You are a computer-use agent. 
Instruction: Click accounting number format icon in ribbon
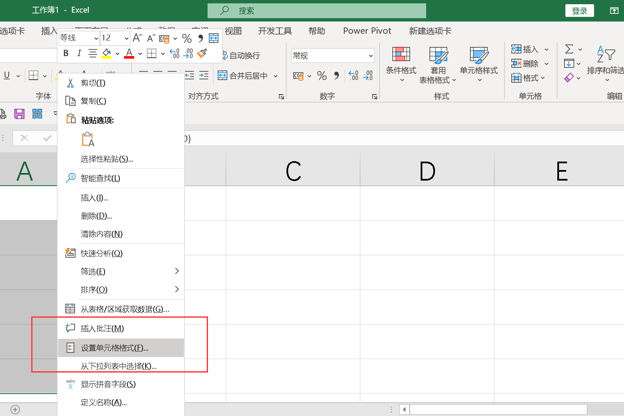298,76
